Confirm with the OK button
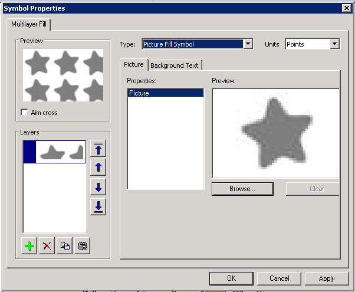 tap(231, 278)
